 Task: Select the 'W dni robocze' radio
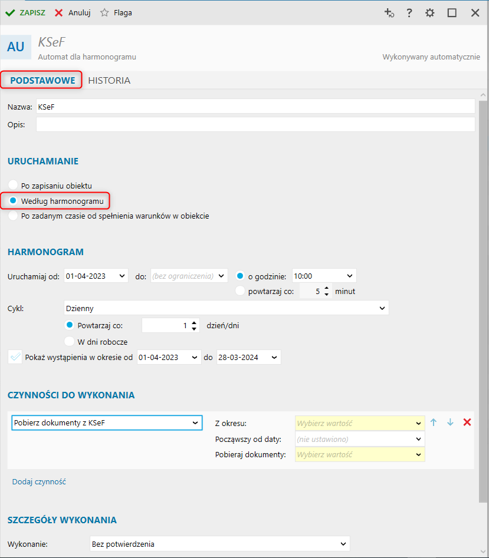point(70,341)
